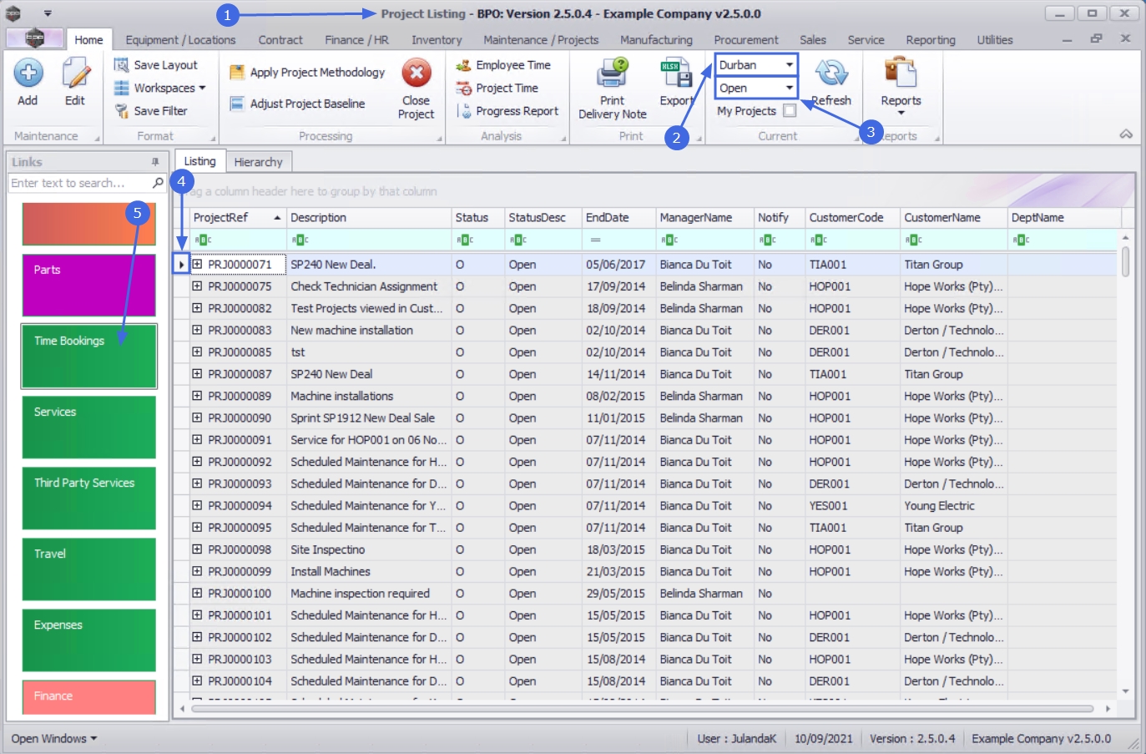The image size is (1146, 754).
Task: Click the Third Party Services tile
Action: tap(88, 498)
